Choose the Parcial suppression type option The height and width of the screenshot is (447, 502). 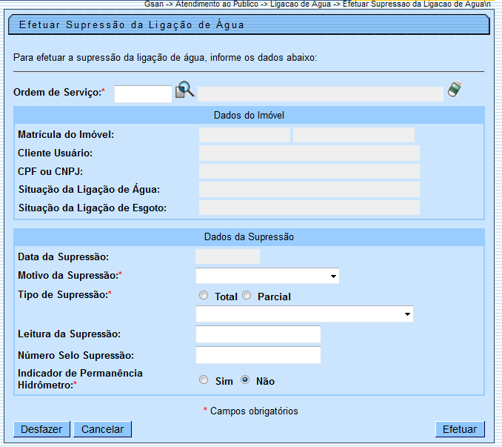(x=247, y=296)
